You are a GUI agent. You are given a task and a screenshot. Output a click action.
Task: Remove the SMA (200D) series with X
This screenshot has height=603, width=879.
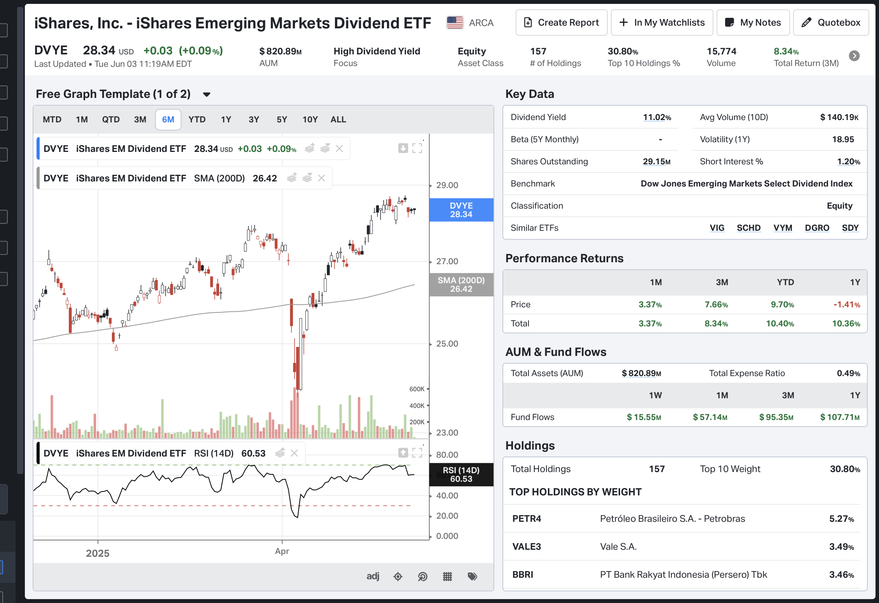pyautogui.click(x=321, y=178)
